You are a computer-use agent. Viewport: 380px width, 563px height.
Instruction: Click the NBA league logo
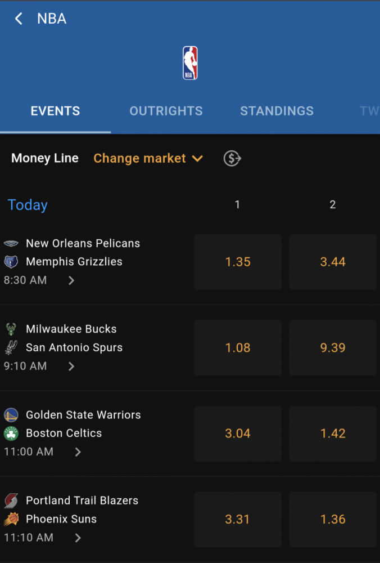[190, 63]
